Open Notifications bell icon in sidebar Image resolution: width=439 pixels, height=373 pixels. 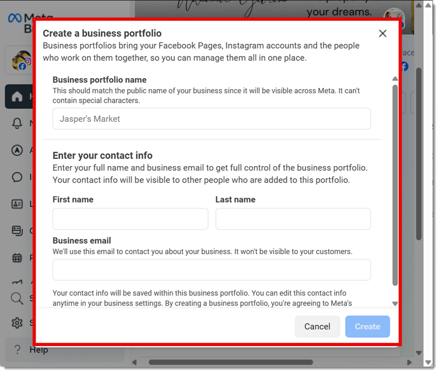click(17, 123)
